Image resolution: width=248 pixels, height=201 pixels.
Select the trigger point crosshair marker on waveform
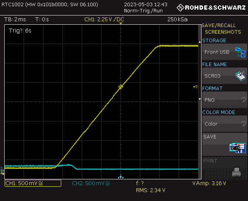point(121,87)
